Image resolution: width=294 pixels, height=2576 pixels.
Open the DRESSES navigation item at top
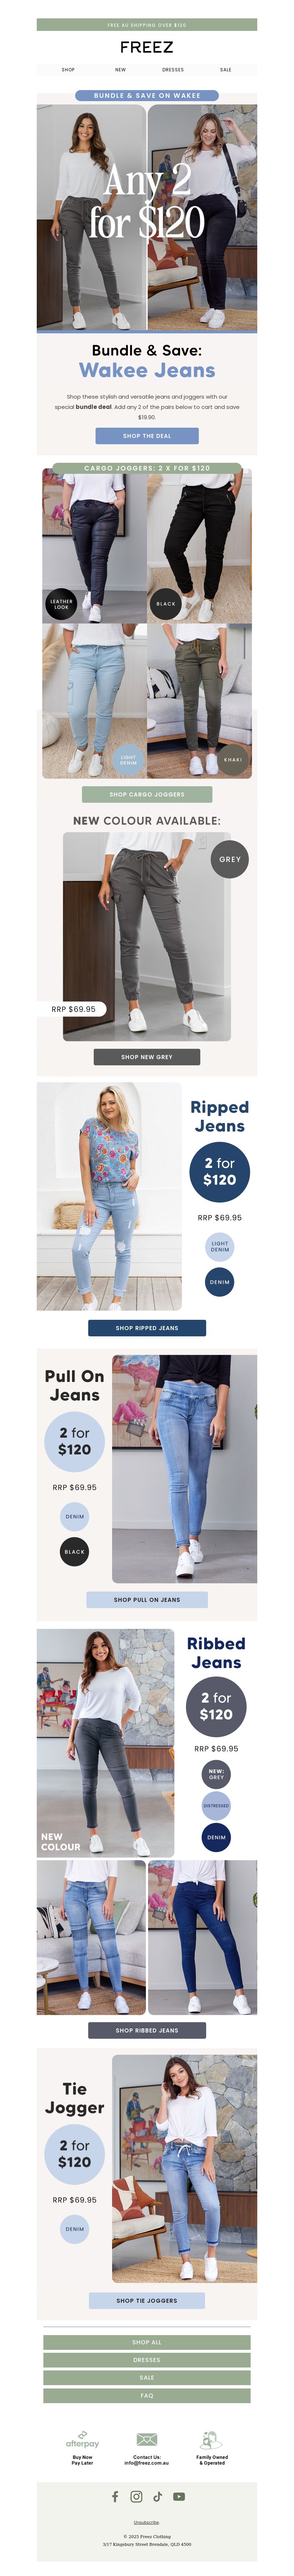pos(173,70)
